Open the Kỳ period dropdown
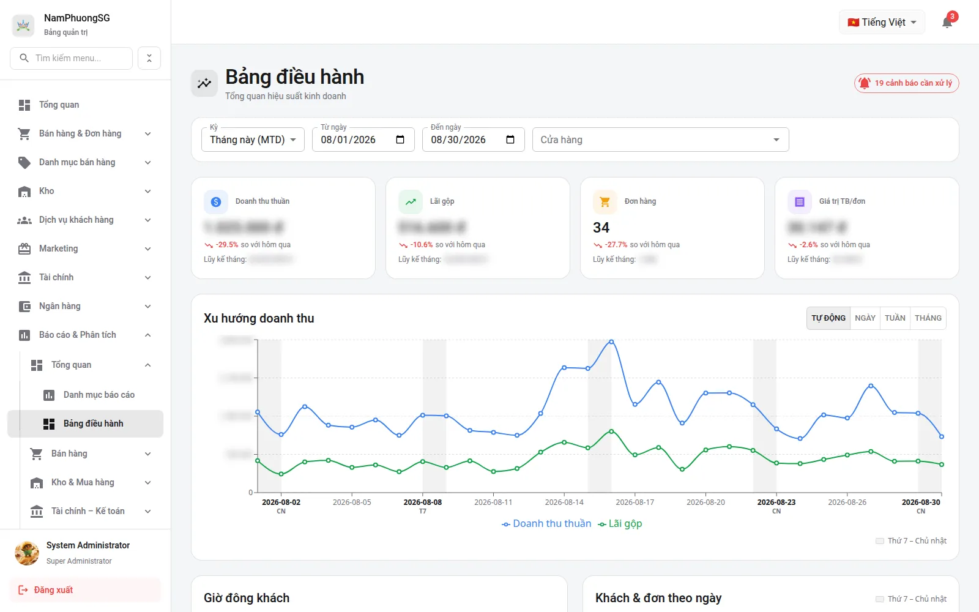Viewport: 979px width, 612px height. click(253, 140)
